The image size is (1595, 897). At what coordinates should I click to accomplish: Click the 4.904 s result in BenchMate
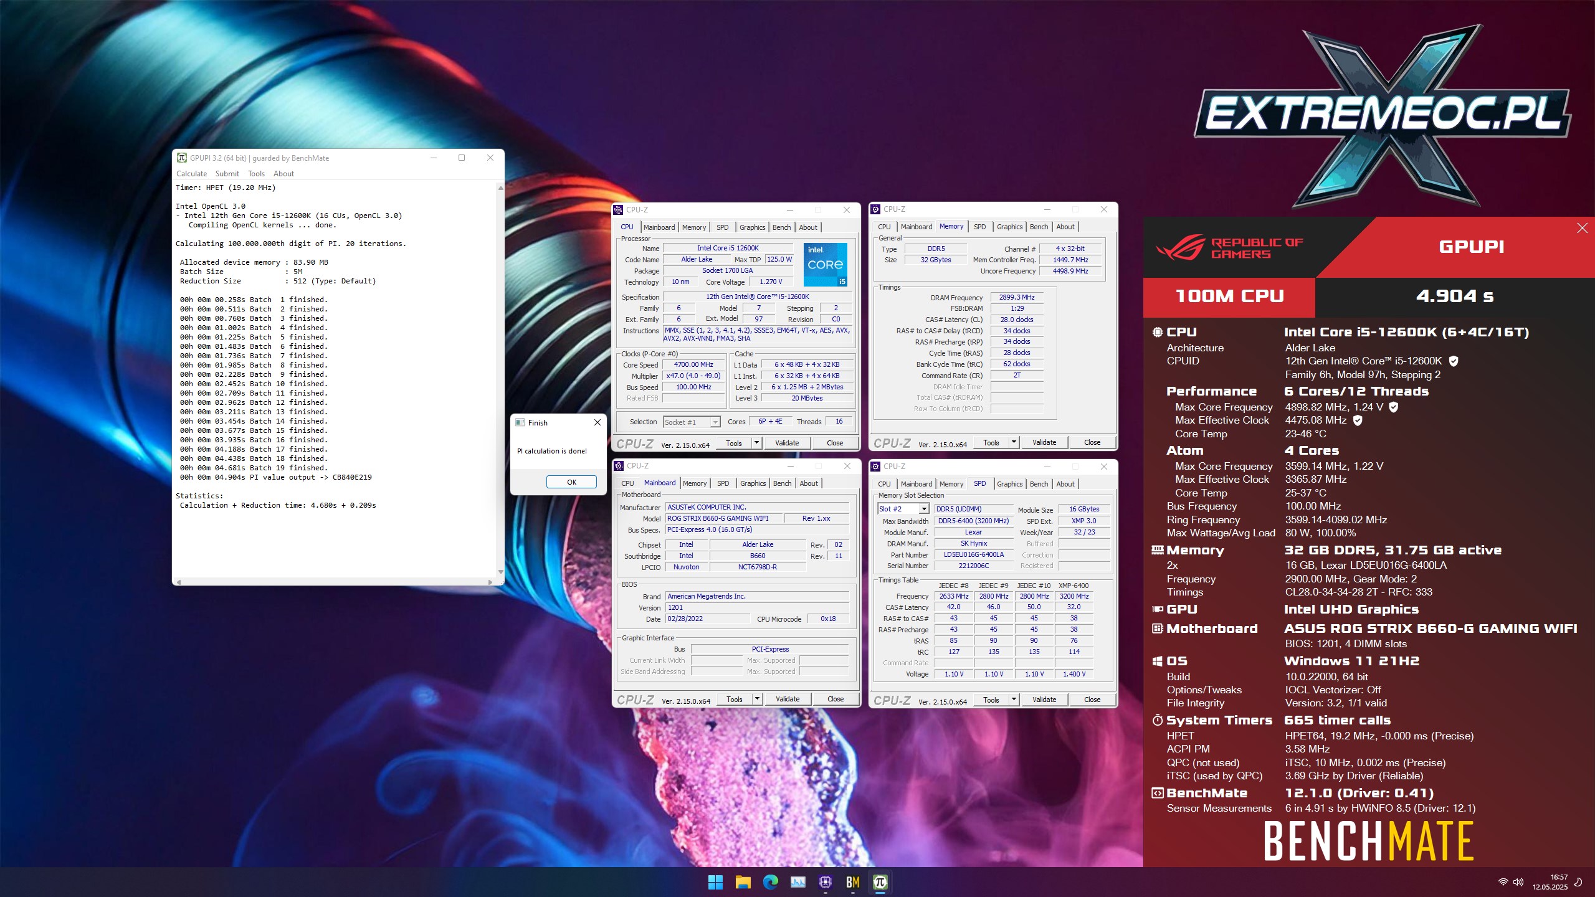point(1455,296)
